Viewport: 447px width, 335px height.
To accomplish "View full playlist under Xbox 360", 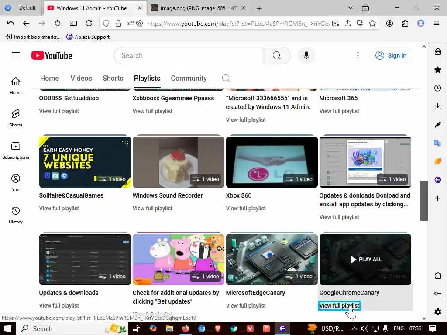I will click(246, 208).
